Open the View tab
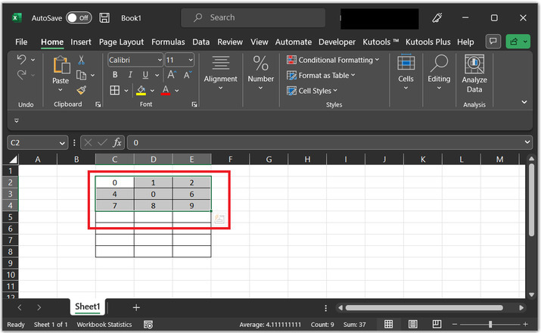 [x=259, y=42]
